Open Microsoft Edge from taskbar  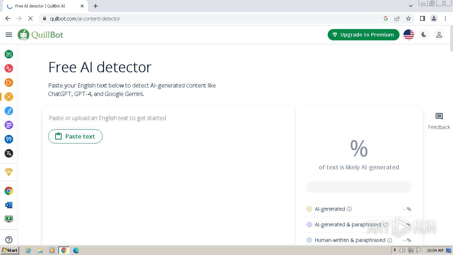tap(76, 250)
